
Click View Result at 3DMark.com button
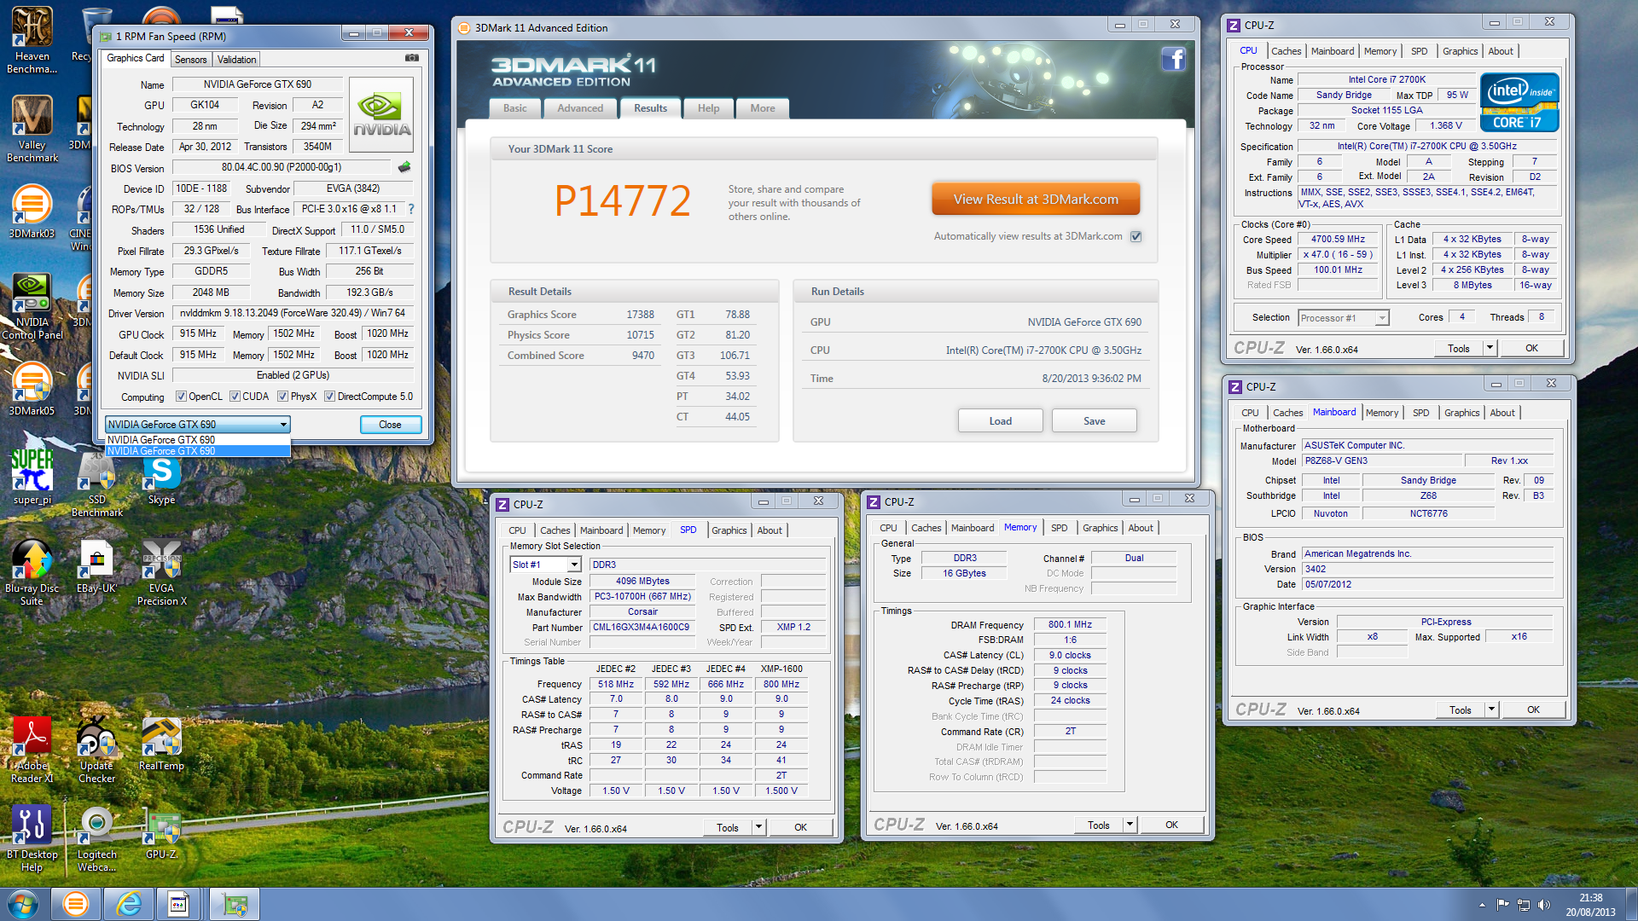point(1036,200)
